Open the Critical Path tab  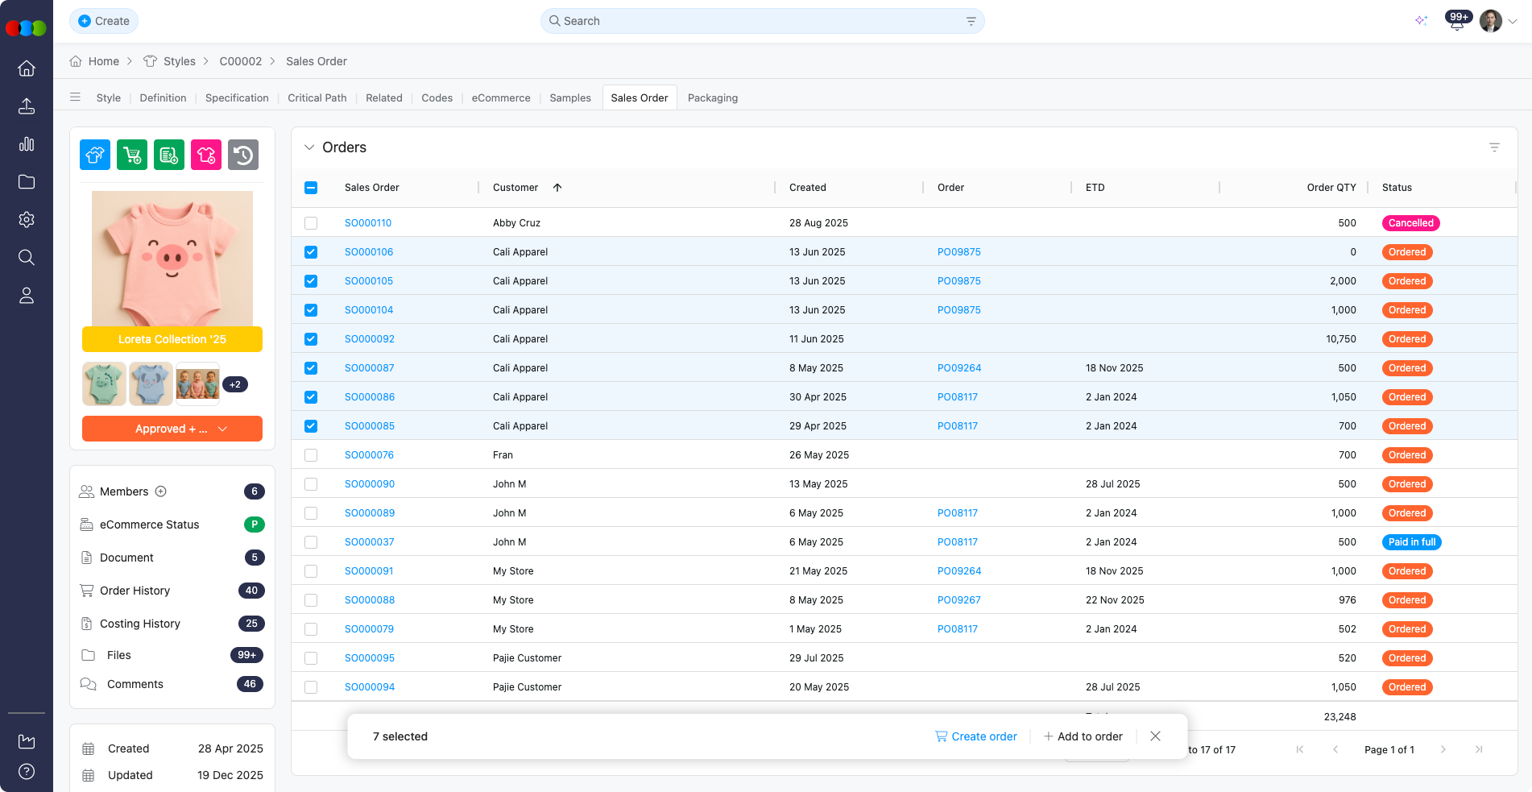(317, 97)
